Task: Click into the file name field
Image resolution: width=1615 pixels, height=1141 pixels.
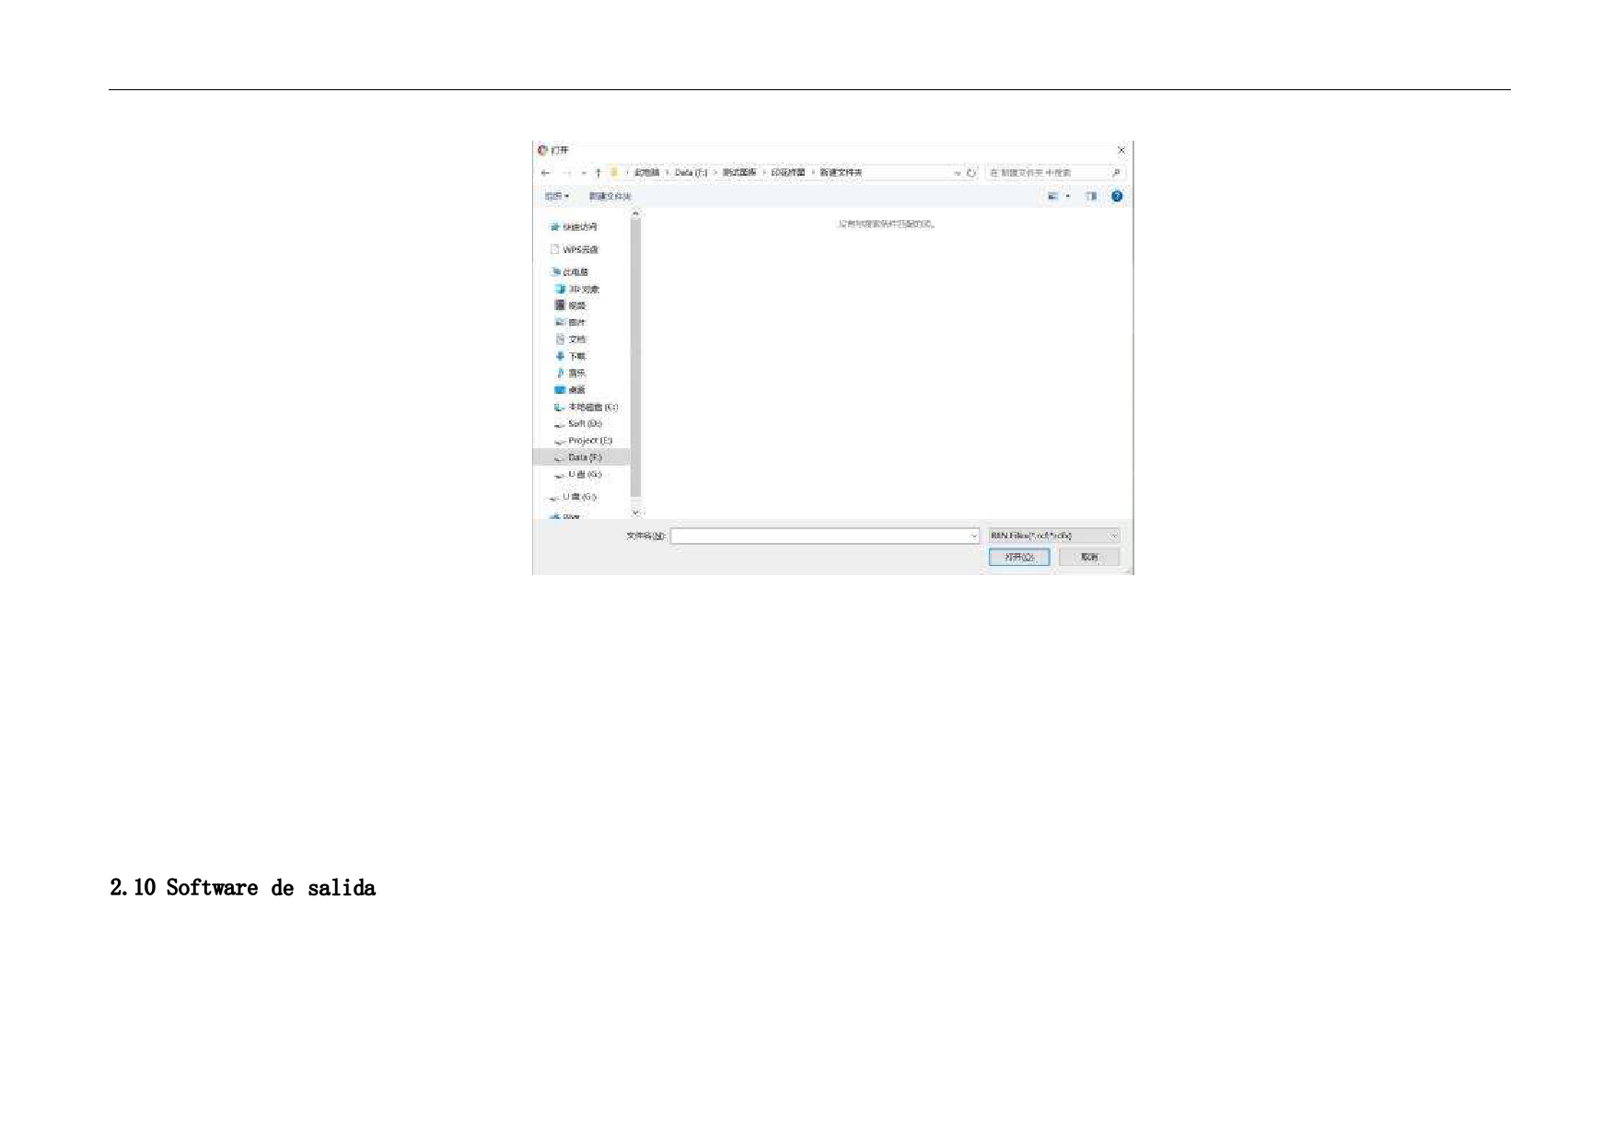Action: 818,536
